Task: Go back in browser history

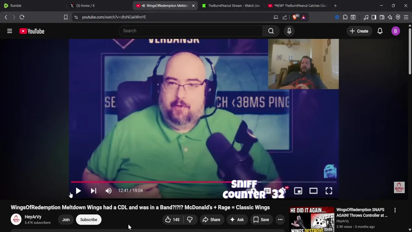Action: (x=6, y=17)
